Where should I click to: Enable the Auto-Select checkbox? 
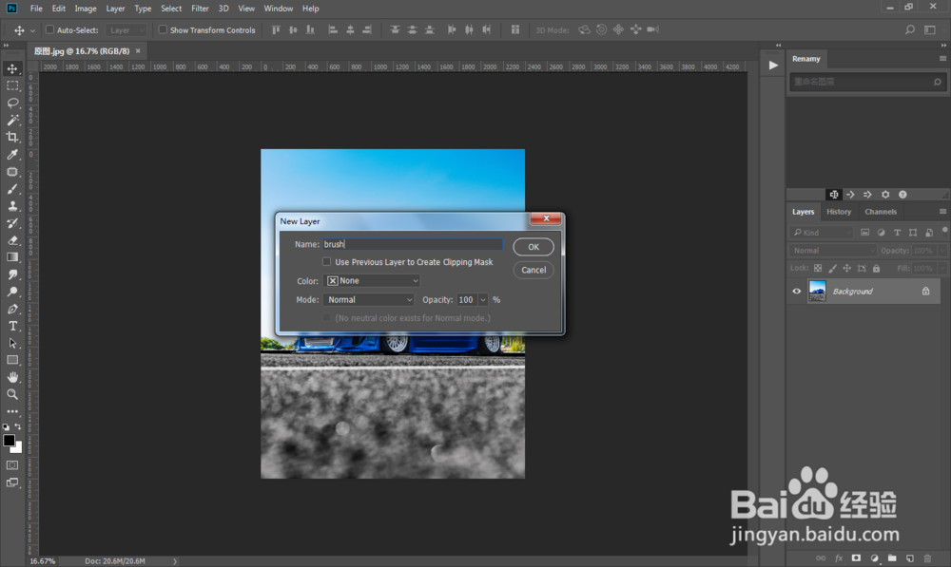(x=49, y=29)
